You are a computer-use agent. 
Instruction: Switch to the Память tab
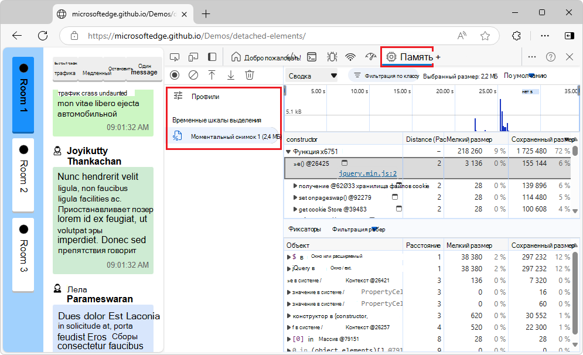(410, 57)
